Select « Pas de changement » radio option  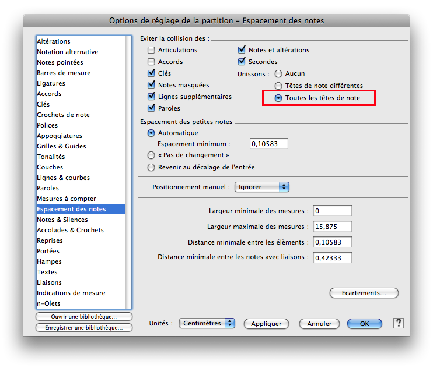click(x=151, y=155)
